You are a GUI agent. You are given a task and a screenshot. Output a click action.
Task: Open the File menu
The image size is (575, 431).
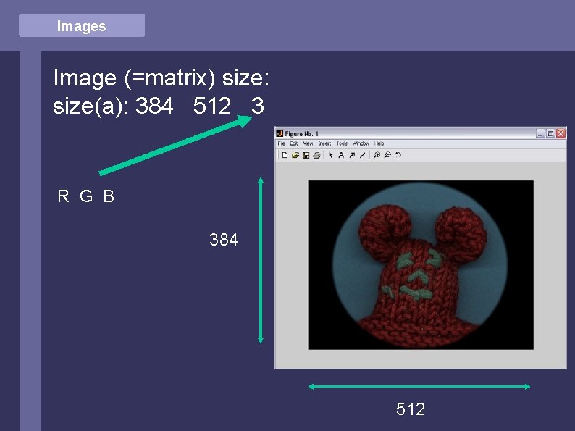[x=281, y=143]
